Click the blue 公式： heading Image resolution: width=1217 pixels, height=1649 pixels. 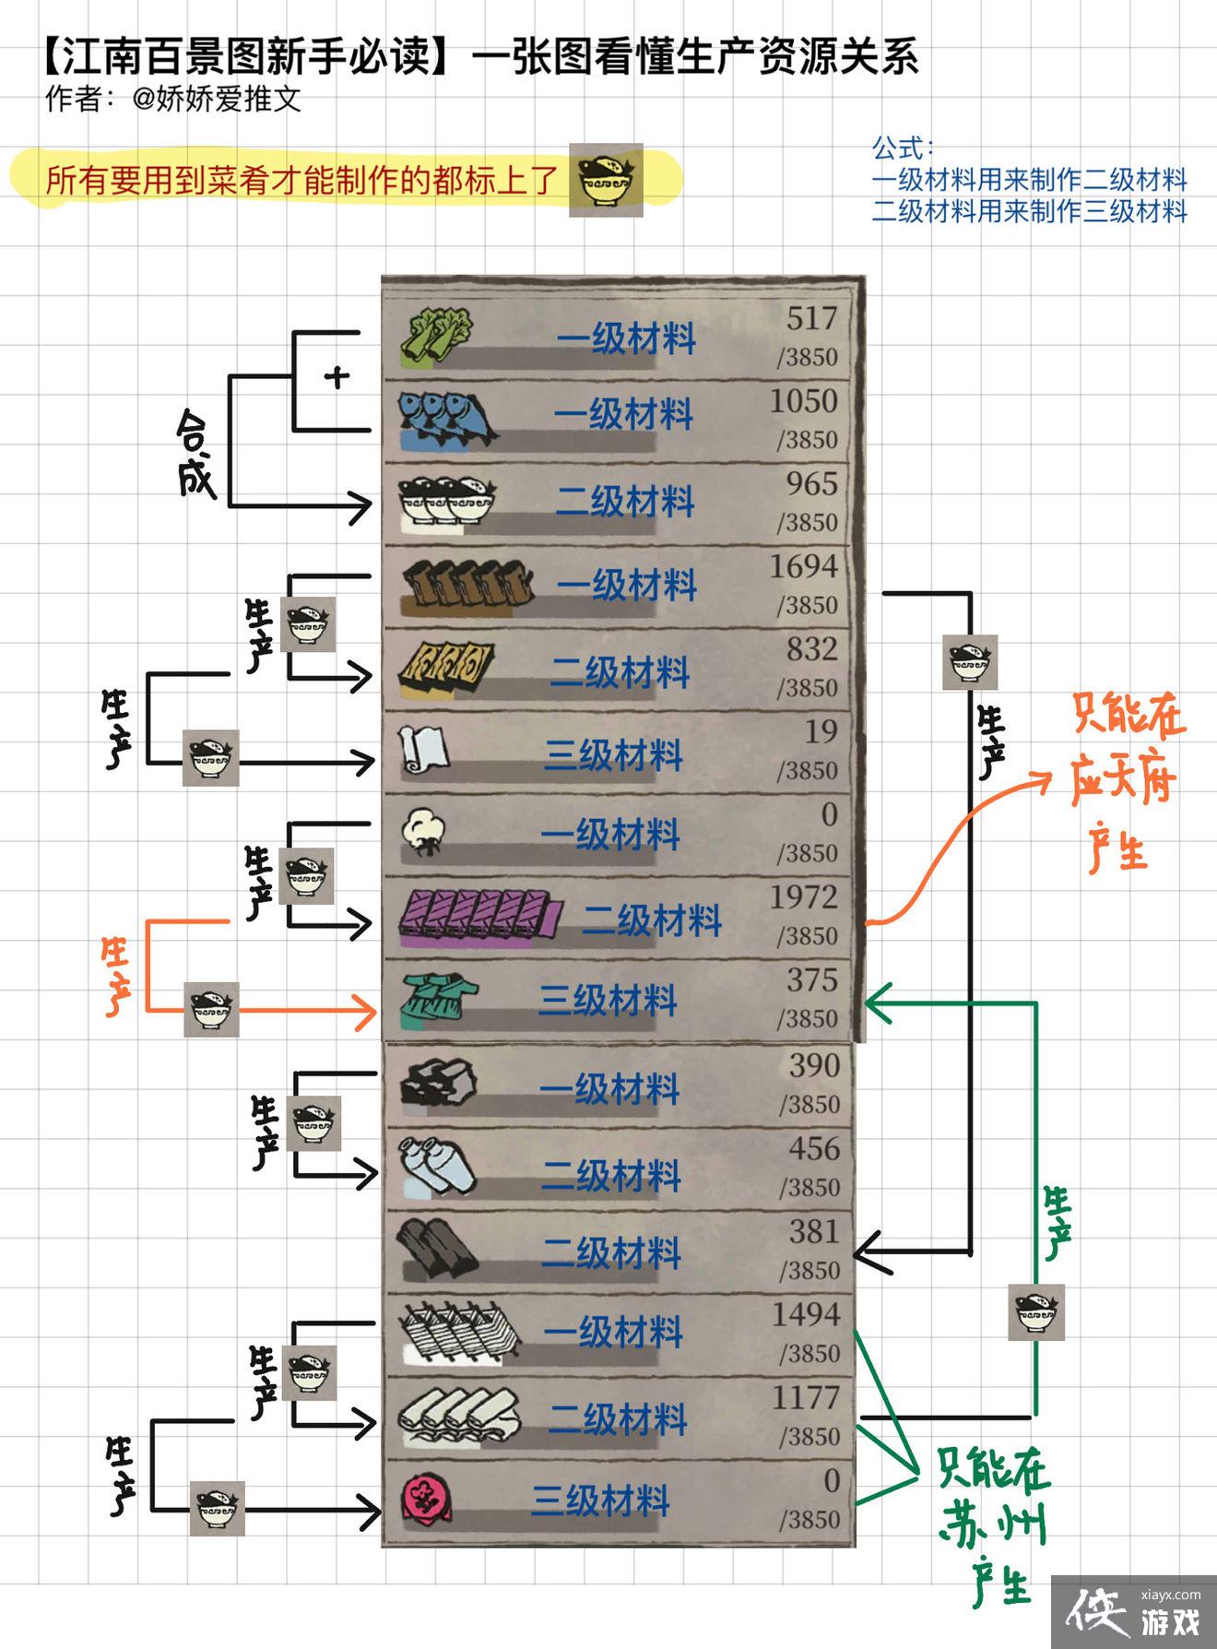click(904, 148)
